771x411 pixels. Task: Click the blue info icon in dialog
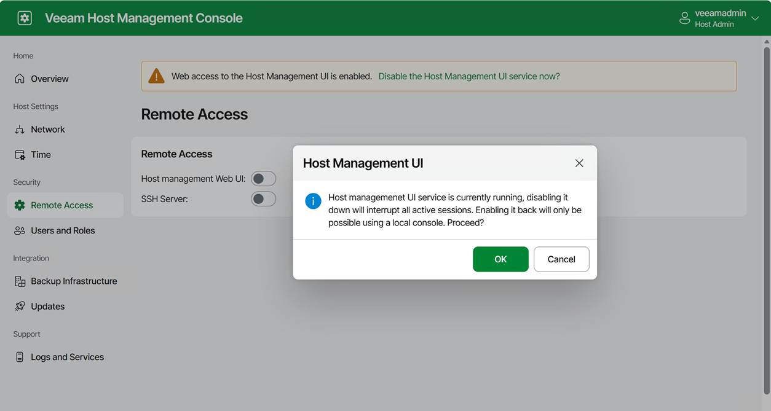[313, 201]
